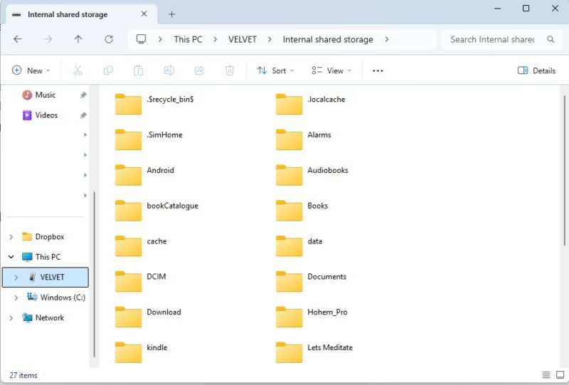This screenshot has height=385, width=569.
Task: Select the .localcache folder icon
Action: pos(289,104)
